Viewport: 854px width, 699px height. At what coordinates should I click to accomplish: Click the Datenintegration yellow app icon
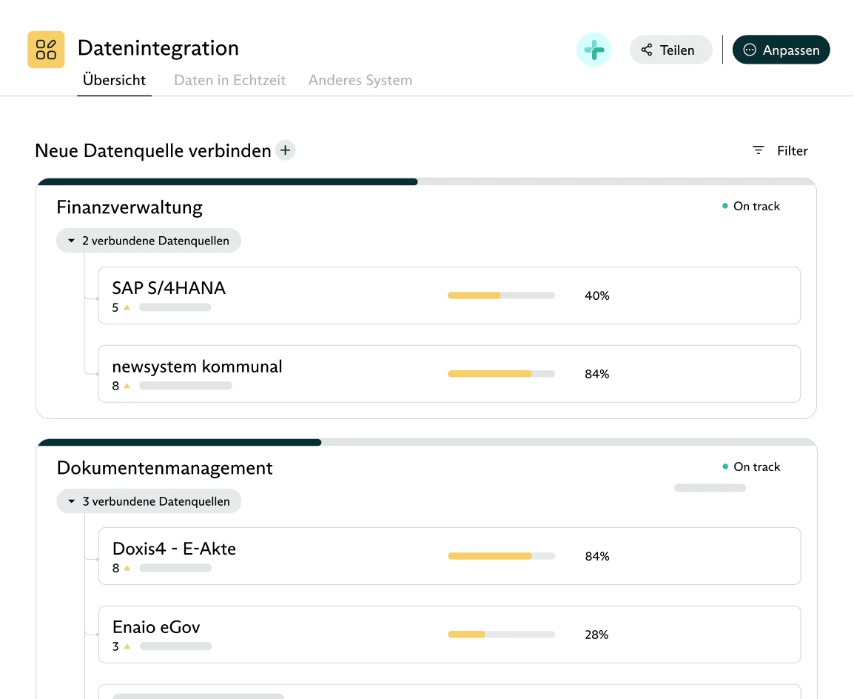[x=46, y=50]
